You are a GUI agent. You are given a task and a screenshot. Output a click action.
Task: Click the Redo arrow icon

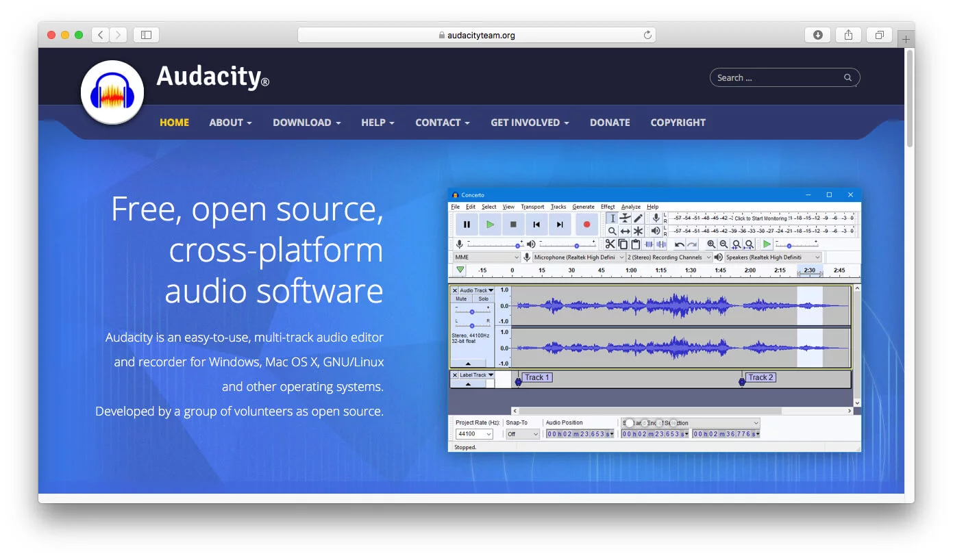(692, 244)
